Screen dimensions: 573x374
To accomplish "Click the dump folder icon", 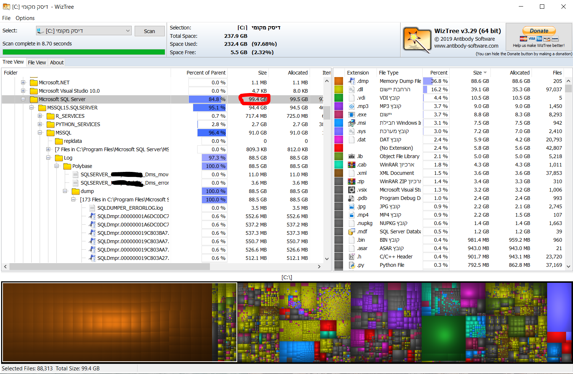I will pyautogui.click(x=76, y=191).
